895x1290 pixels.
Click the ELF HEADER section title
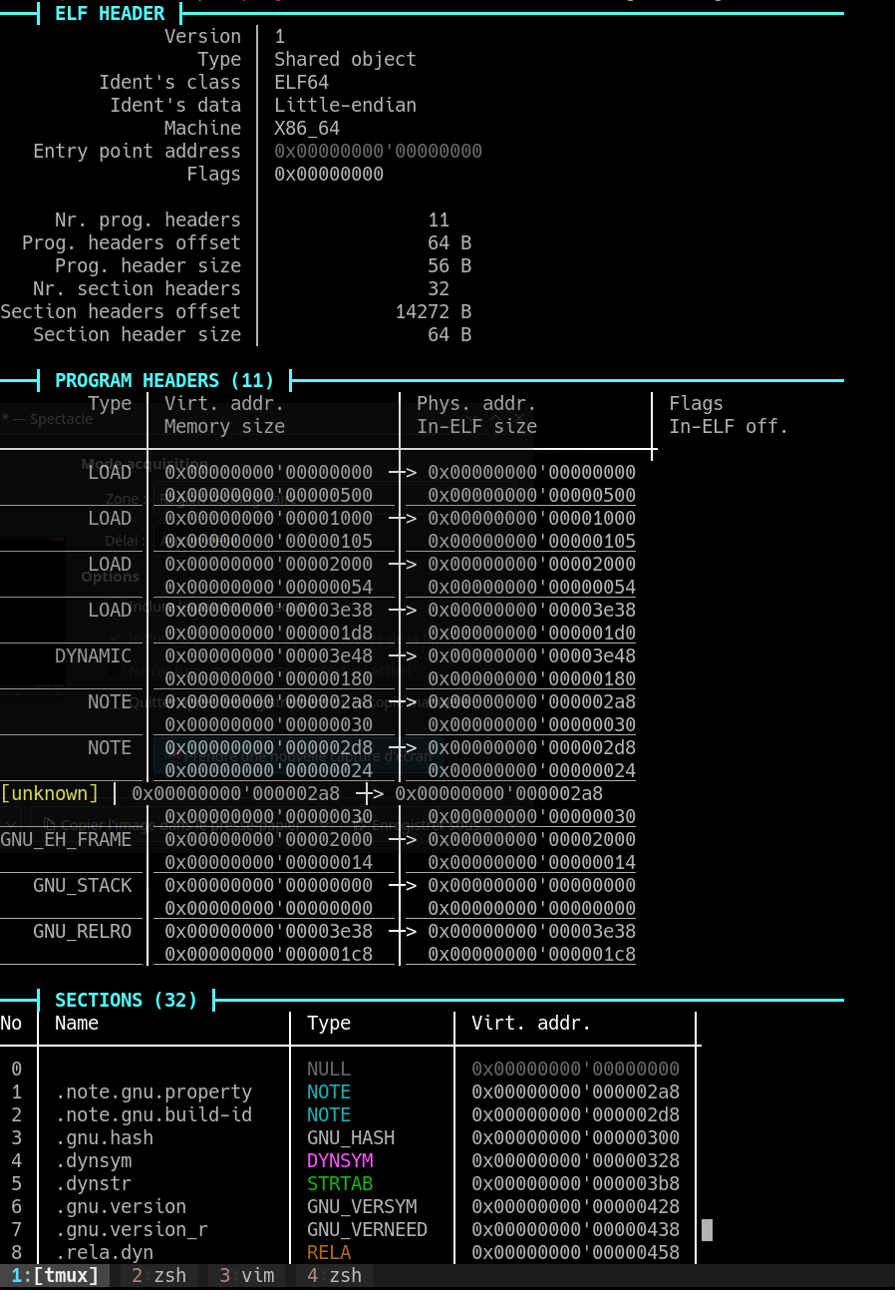point(110,14)
